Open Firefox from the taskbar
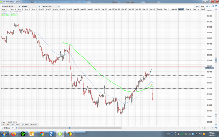This screenshot has width=219, height=137. pos(14,134)
